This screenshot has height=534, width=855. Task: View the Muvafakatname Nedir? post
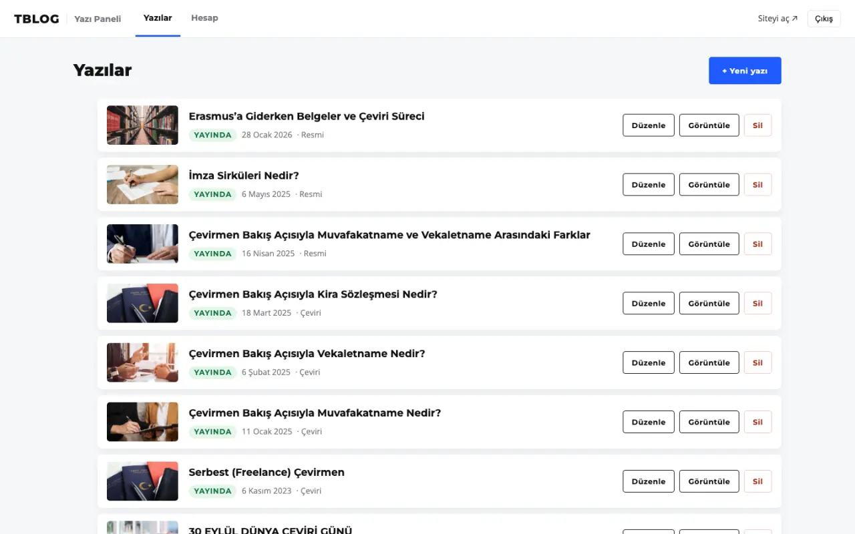[709, 423]
